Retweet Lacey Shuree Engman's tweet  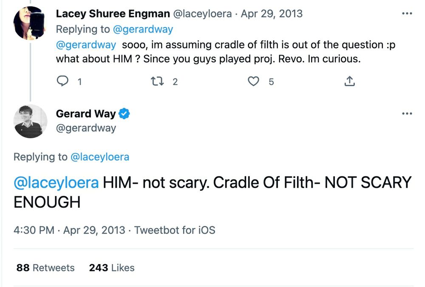tap(158, 81)
